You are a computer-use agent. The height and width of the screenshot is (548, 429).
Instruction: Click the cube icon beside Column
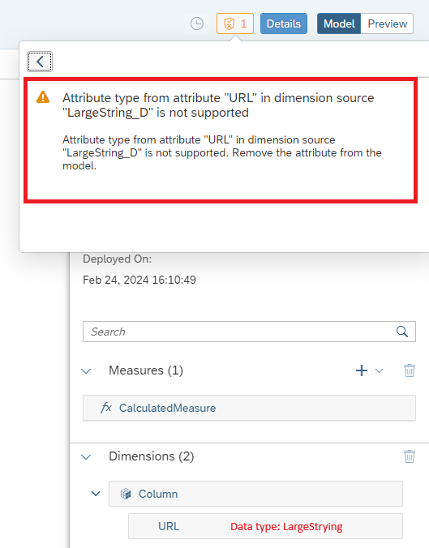click(126, 494)
